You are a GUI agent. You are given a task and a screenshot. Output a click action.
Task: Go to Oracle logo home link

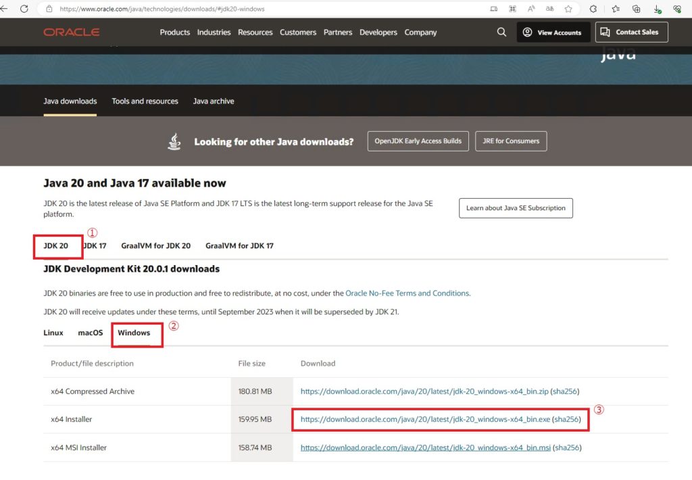point(72,32)
